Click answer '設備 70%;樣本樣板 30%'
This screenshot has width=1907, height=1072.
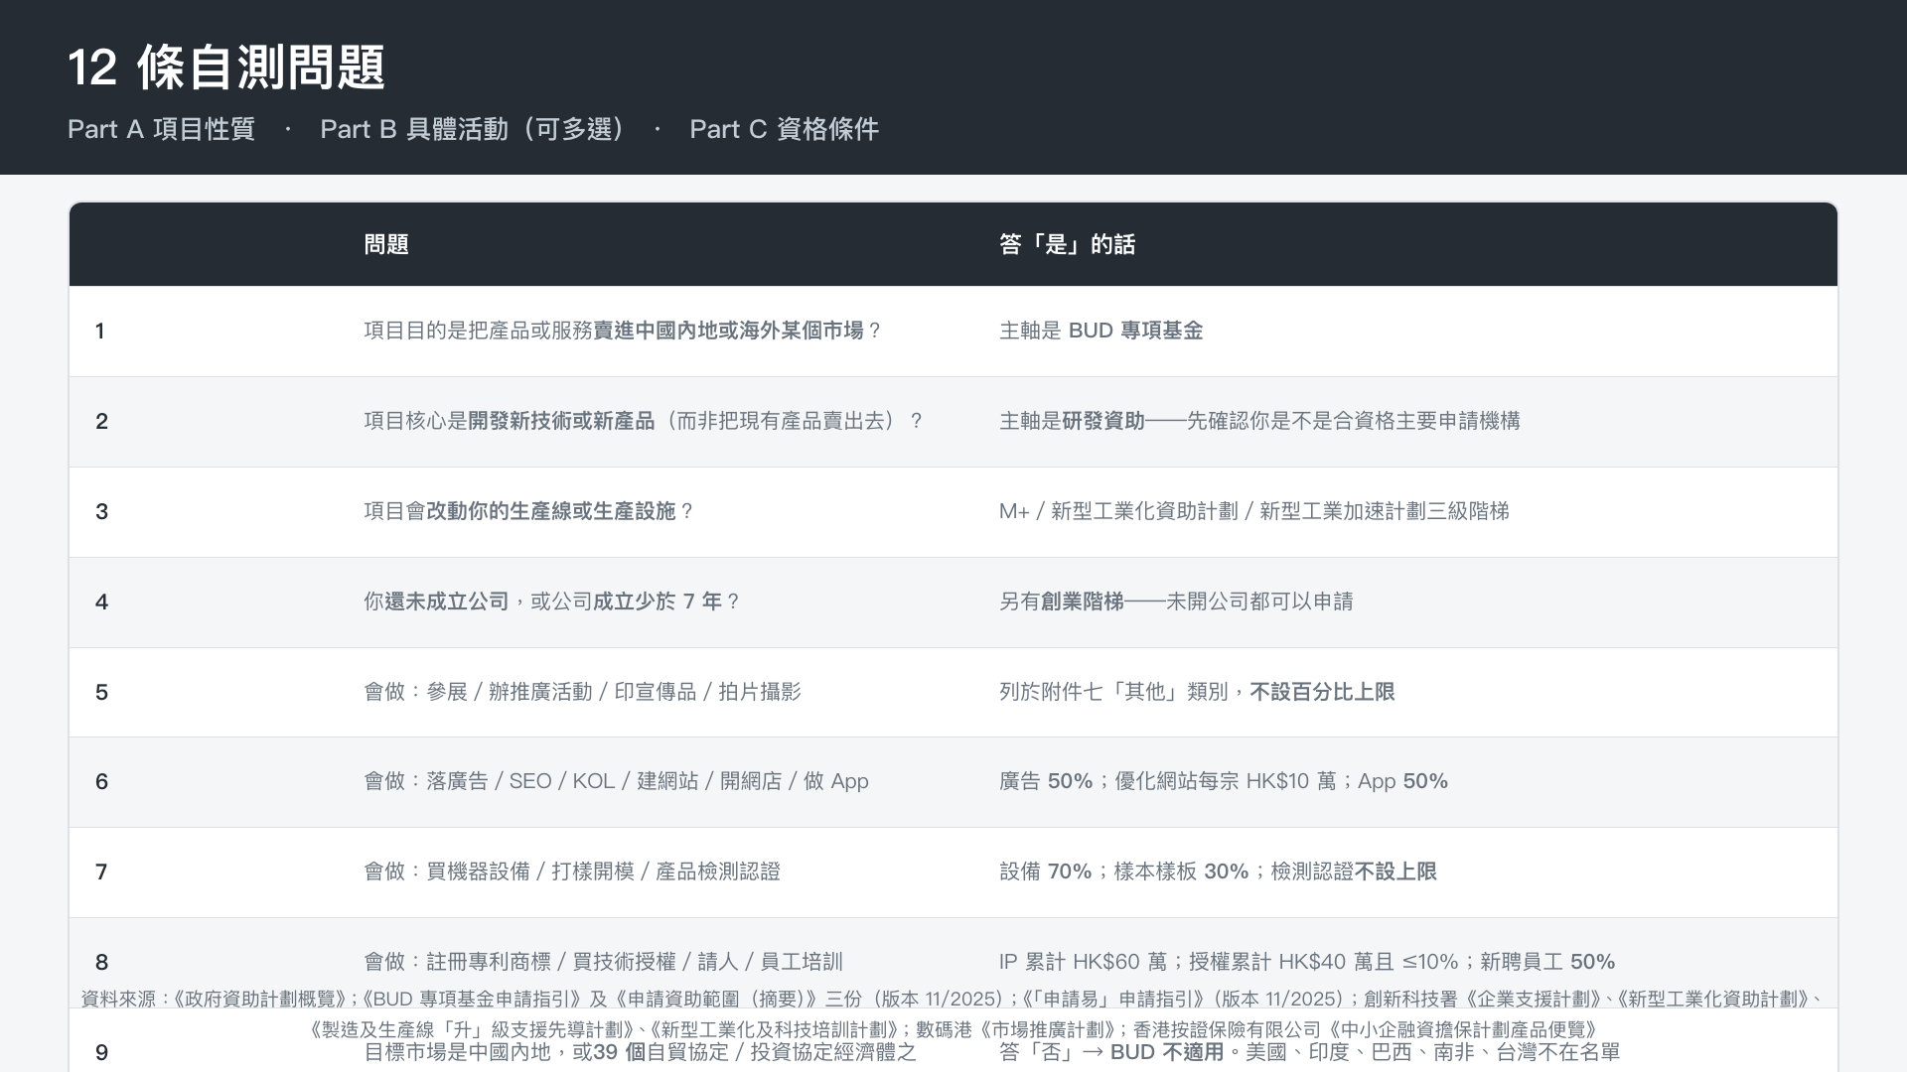[1218, 871]
